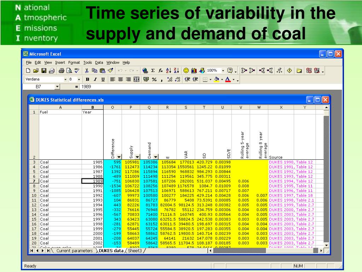362x272 pixels.
Task: Sort descending with the Z-A icon
Action: tap(176, 70)
